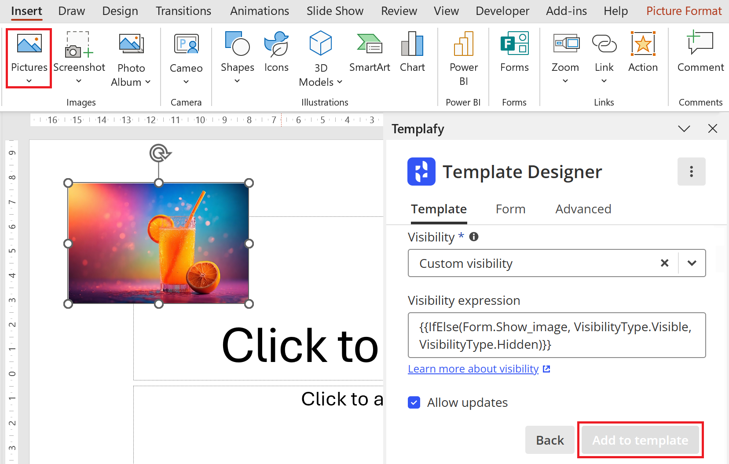
Task: Open the Picture Format ribbon tab
Action: (684, 11)
